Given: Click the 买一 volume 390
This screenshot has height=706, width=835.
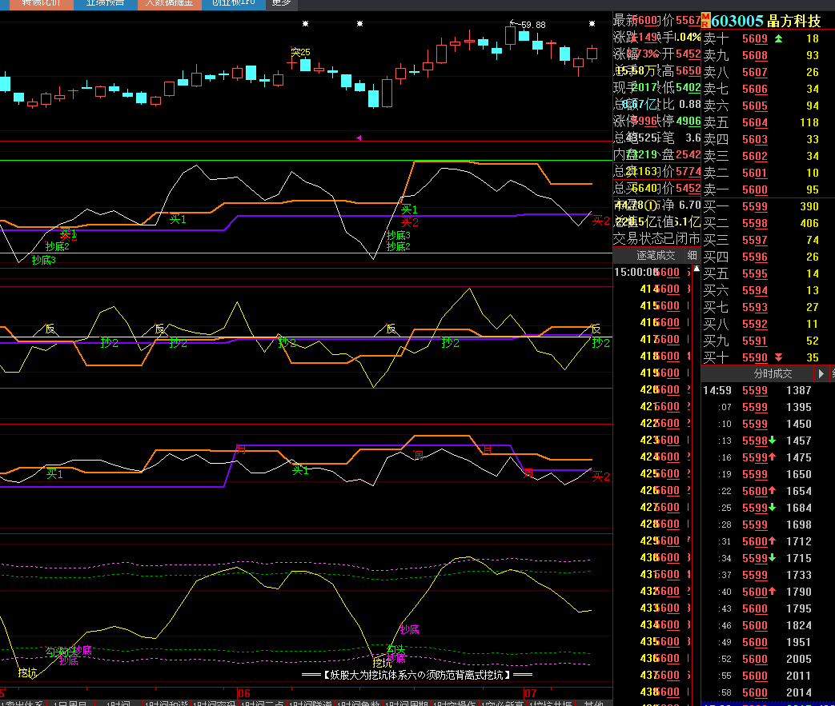Looking at the screenshot, I should (x=809, y=206).
